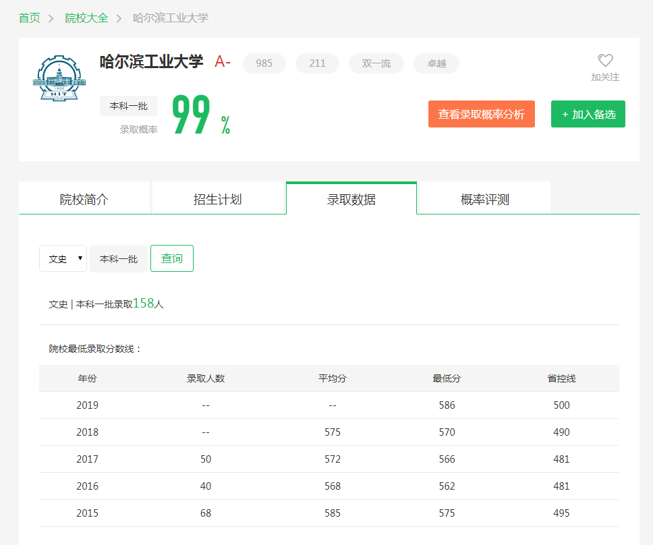Click 572 average score for 2017
Screen dimensions: 653x545
[333, 459]
